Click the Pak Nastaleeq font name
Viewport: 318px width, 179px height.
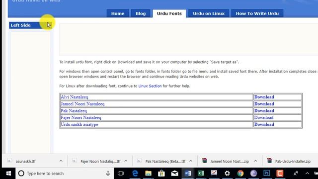74,111
